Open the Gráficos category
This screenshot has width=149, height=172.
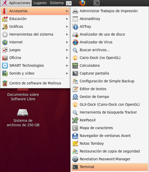click(35, 27)
